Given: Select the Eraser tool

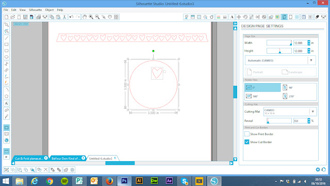Looking at the screenshot, I should (7, 110).
